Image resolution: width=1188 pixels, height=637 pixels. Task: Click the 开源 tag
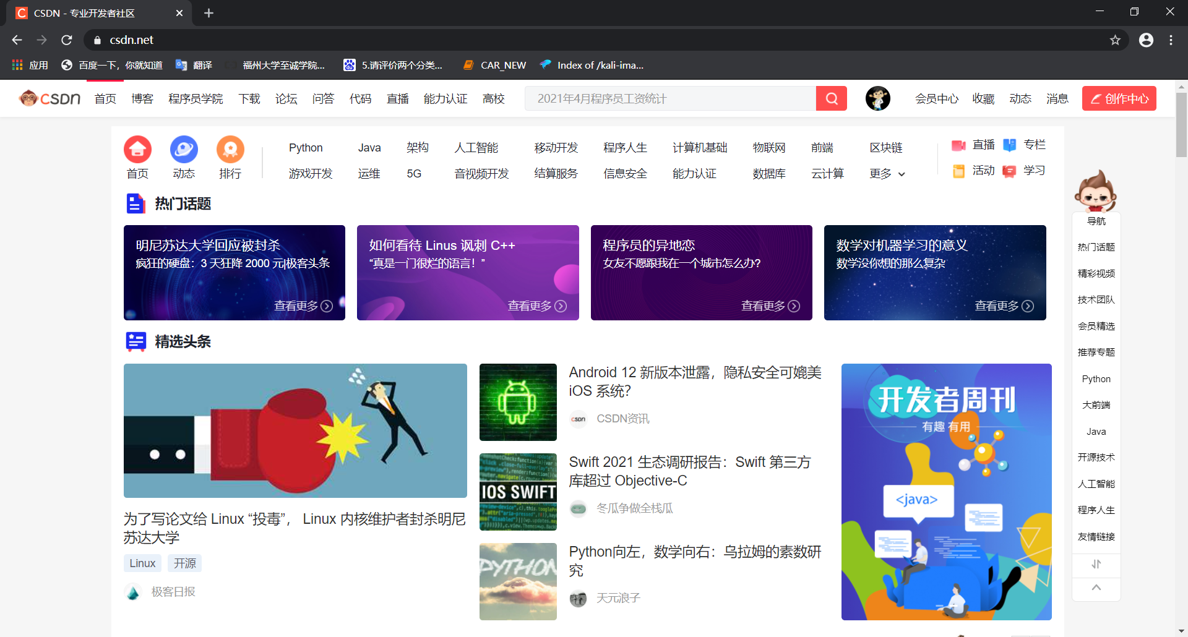point(185,563)
